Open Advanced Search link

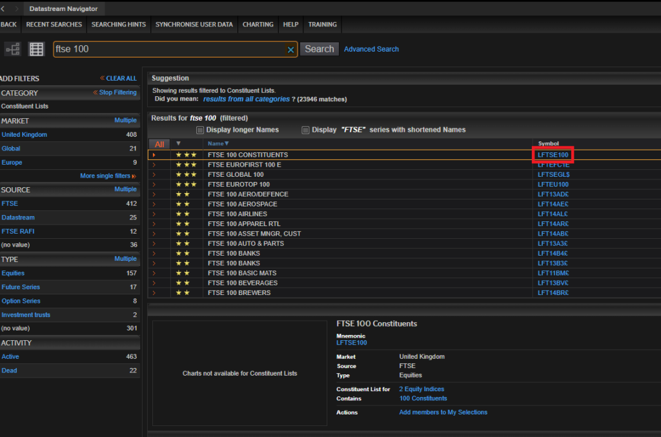[x=371, y=48]
